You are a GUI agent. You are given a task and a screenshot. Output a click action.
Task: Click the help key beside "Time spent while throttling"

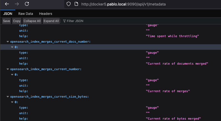[24, 36]
